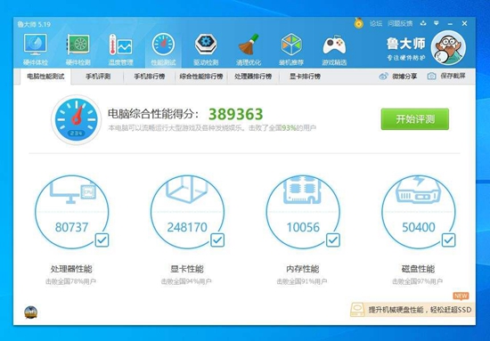Click the 微博分享 share link
Viewport: 490px width, 341px height.
coord(398,76)
